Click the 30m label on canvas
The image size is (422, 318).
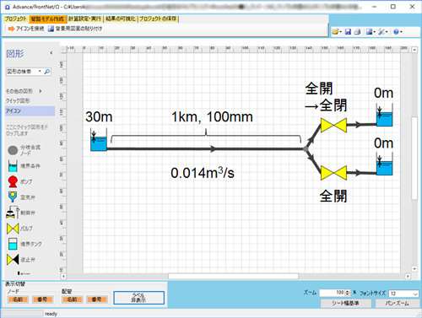tap(99, 116)
